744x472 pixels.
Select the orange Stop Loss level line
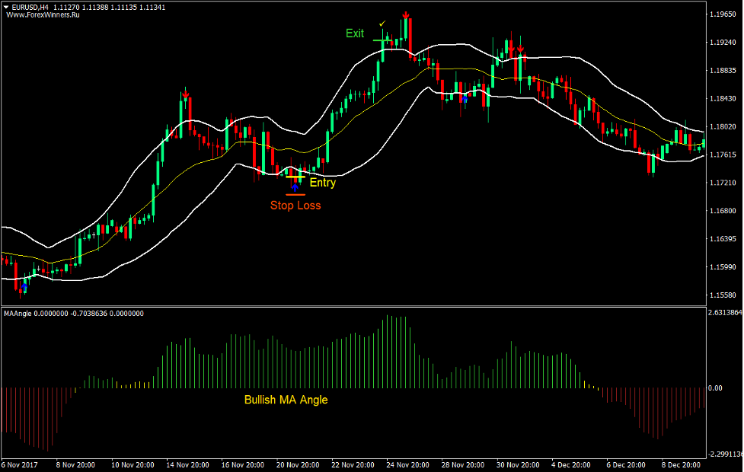[295, 195]
